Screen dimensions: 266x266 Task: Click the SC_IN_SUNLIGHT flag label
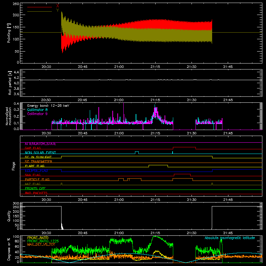point(38,157)
